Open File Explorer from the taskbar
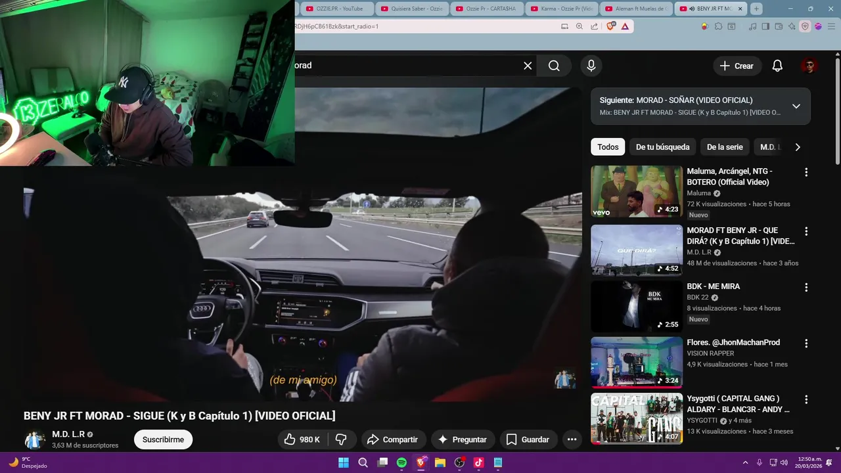 point(440,462)
